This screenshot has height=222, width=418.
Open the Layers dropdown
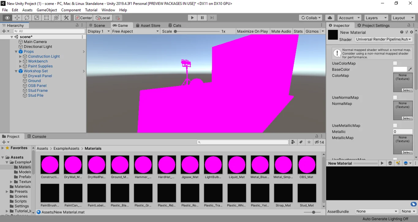tap(376, 18)
